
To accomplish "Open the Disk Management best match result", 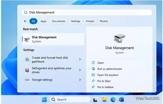I will (53, 39).
